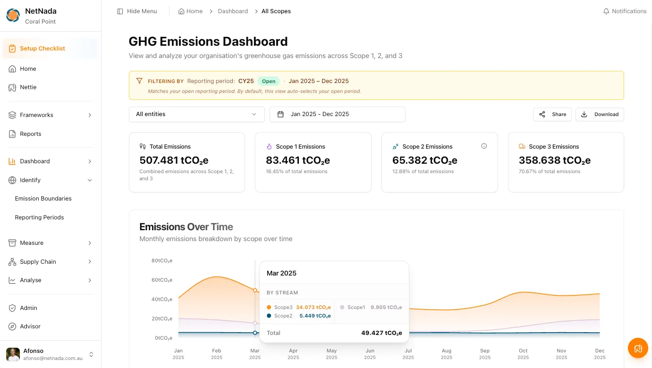
Task: Click the Admin shield icon
Action: (12, 308)
